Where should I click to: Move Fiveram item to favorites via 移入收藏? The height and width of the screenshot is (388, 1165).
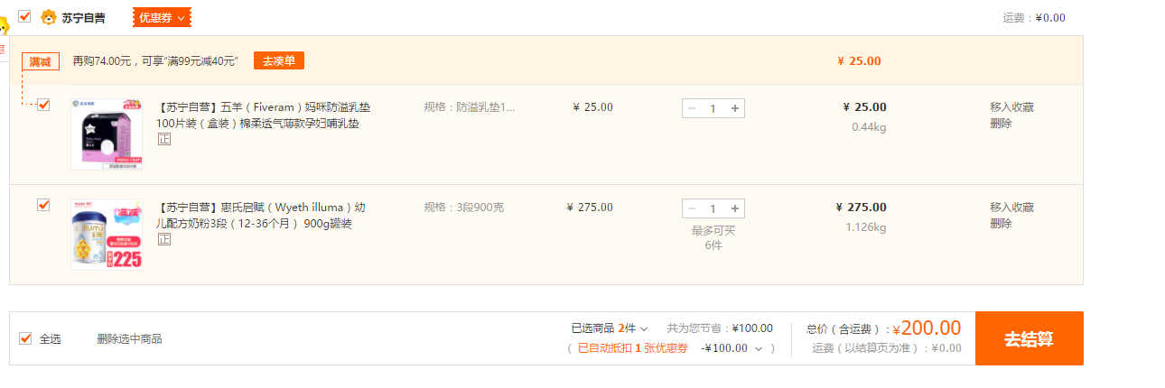1011,106
